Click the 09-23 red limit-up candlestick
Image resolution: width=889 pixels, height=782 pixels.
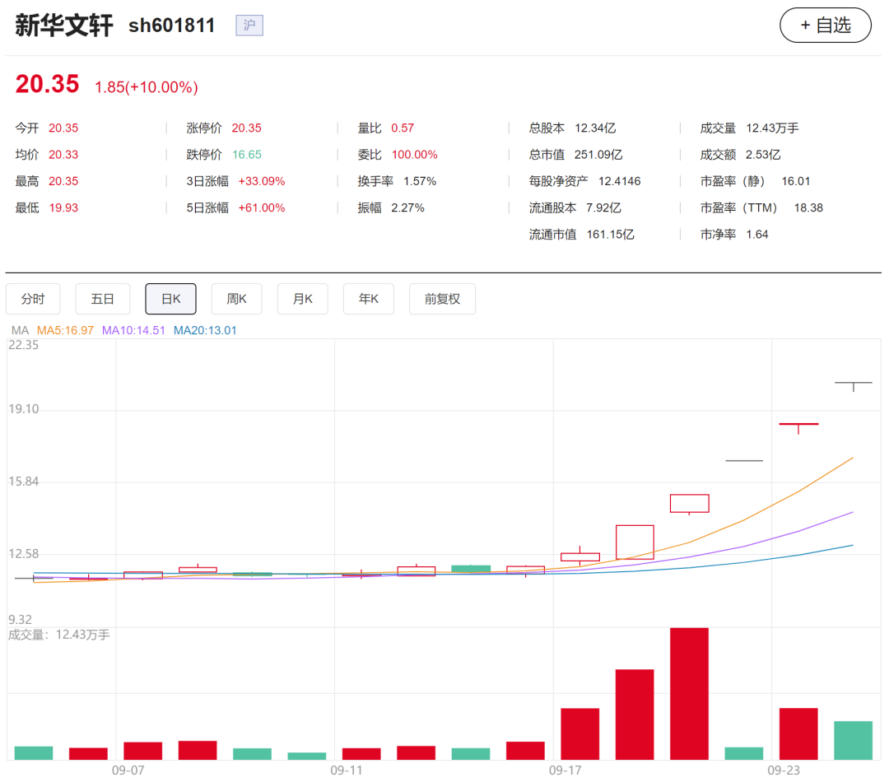[798, 427]
